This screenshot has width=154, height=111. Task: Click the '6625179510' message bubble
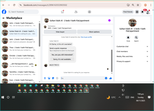(x=54, y=65)
